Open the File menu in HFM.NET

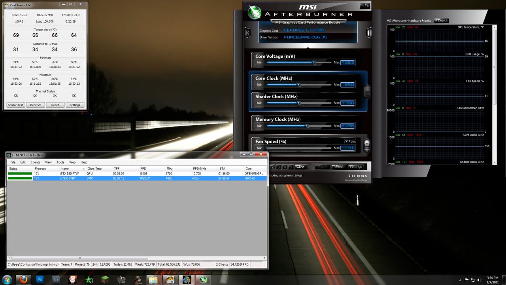coord(13,162)
